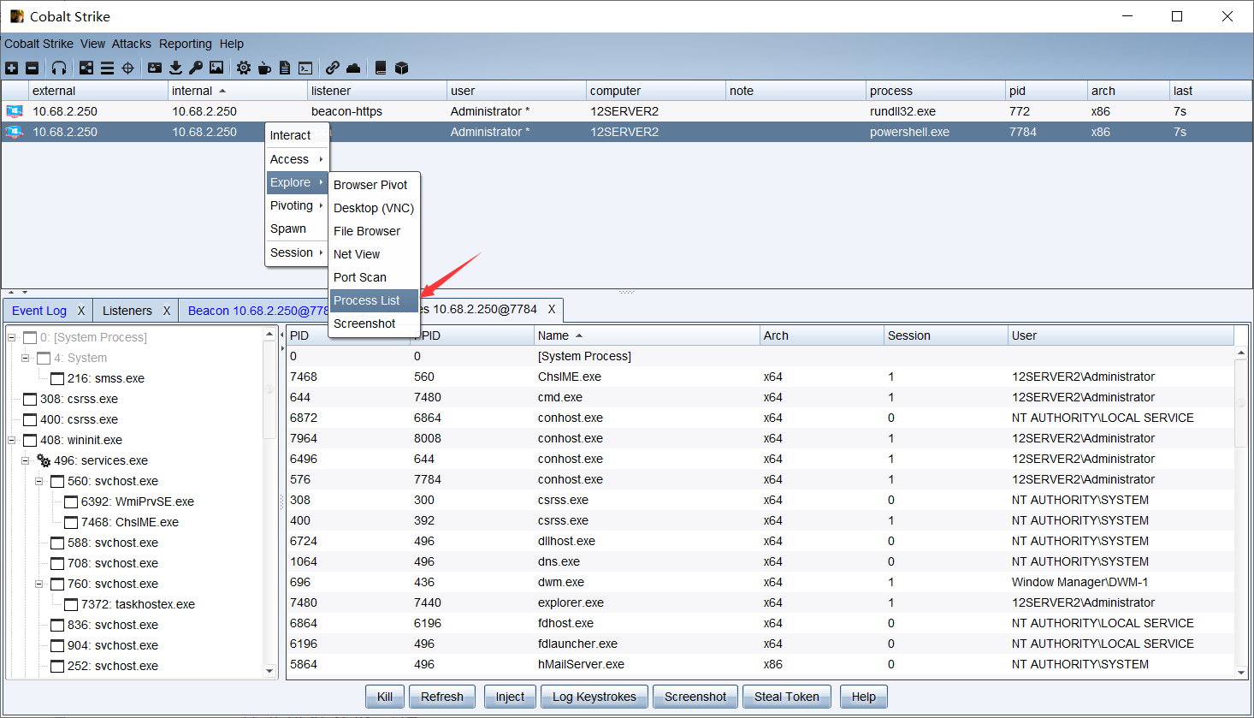Open File Browser from Explore submenu
Image resolution: width=1254 pixels, height=718 pixels.
click(375, 231)
